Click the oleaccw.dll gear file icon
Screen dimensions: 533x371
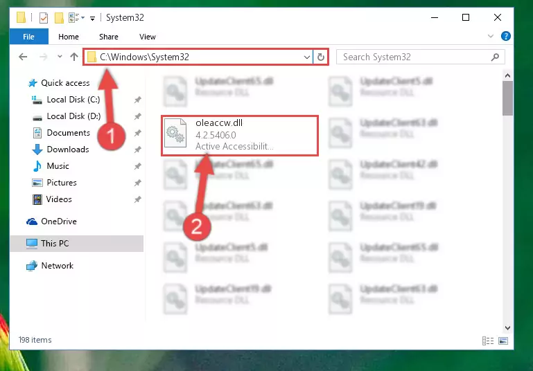(x=175, y=133)
